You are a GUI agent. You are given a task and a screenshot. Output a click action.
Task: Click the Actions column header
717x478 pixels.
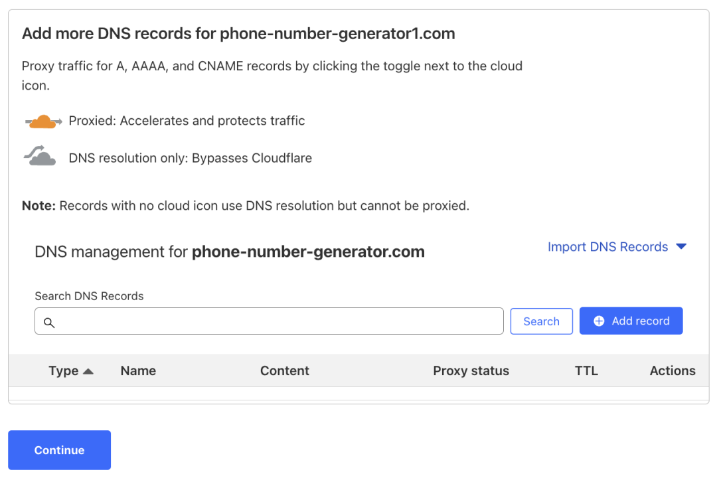673,371
